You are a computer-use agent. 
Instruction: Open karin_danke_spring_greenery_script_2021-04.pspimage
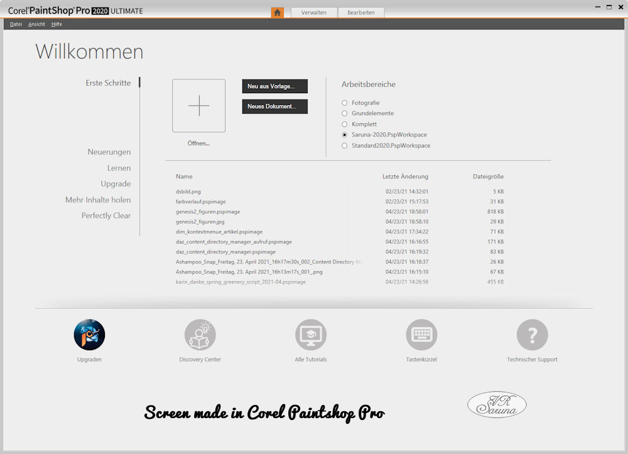click(x=241, y=282)
